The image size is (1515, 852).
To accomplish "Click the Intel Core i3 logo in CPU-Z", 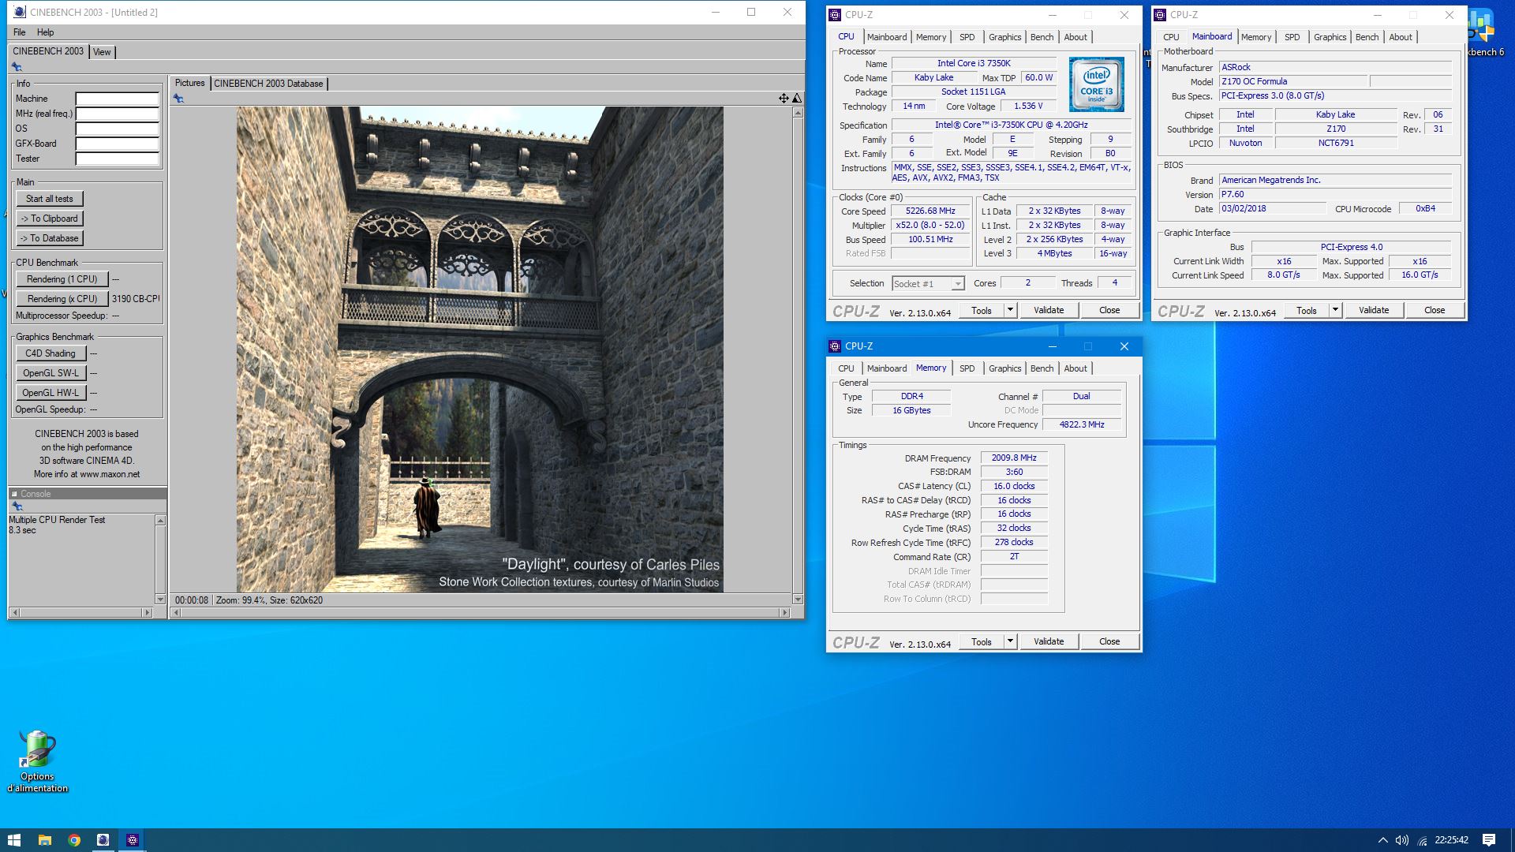I will click(x=1096, y=84).
